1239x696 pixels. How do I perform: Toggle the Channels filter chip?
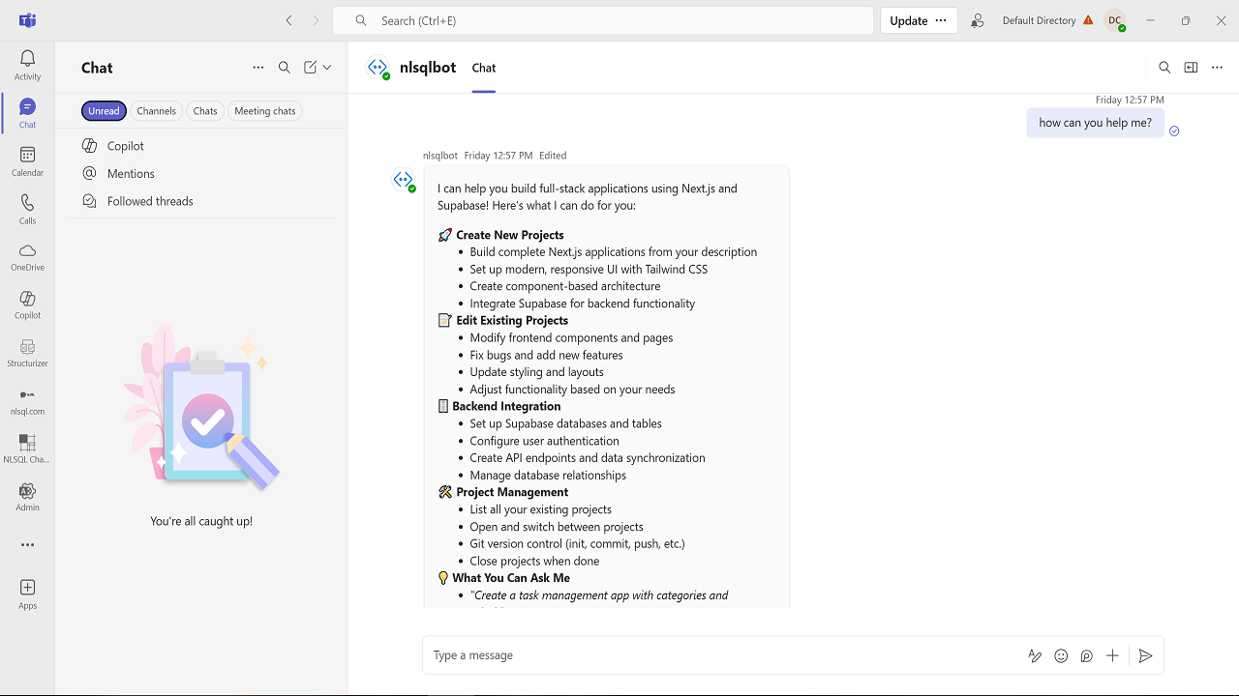point(156,111)
